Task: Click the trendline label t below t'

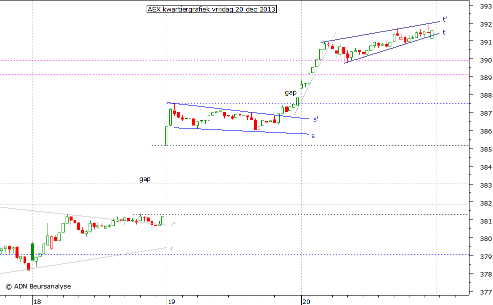Action: click(444, 32)
